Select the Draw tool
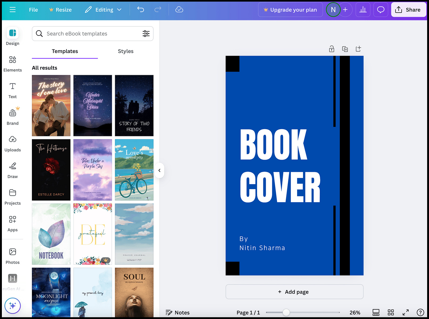Image resolution: width=429 pixels, height=319 pixels. pyautogui.click(x=13, y=171)
